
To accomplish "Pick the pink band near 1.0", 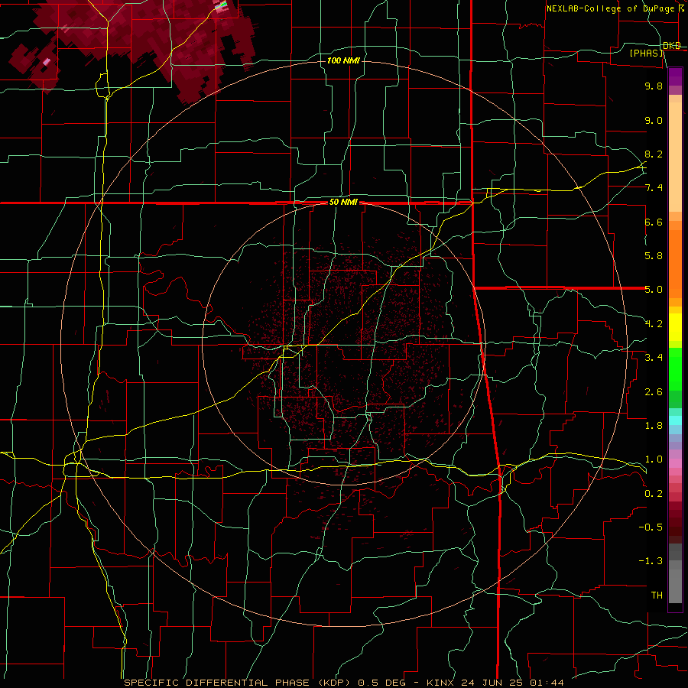I will (675, 463).
